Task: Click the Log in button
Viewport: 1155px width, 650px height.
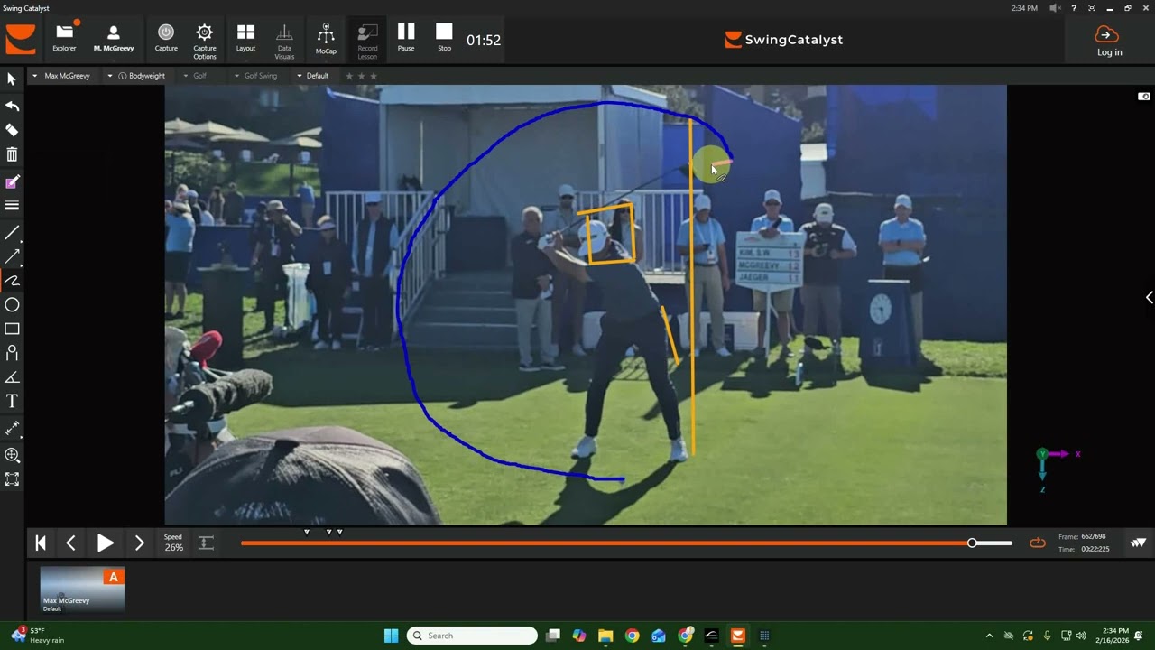Action: (x=1109, y=41)
